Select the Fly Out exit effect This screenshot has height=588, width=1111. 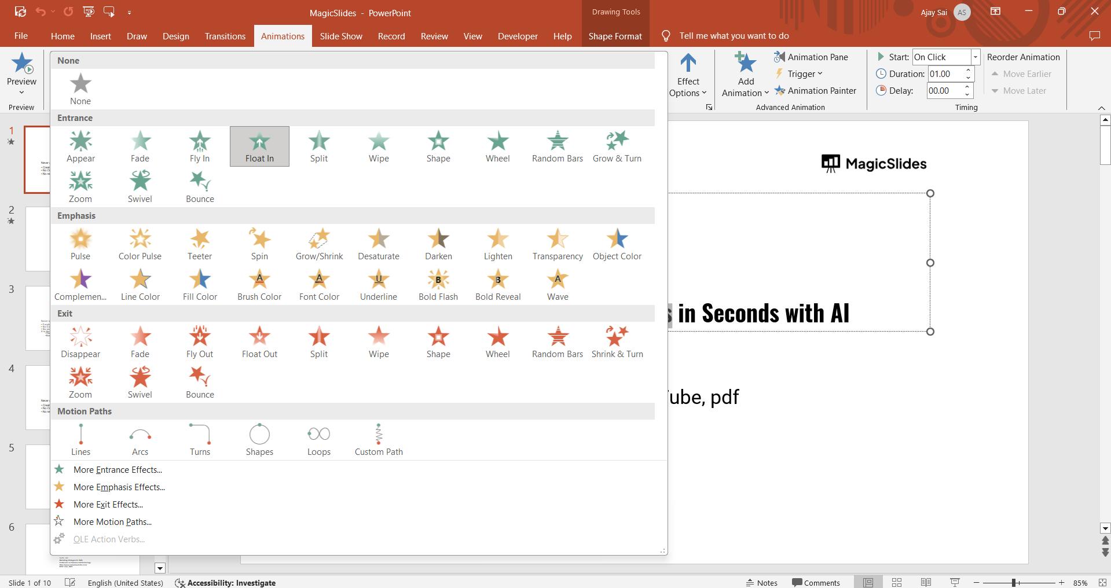pyautogui.click(x=200, y=343)
